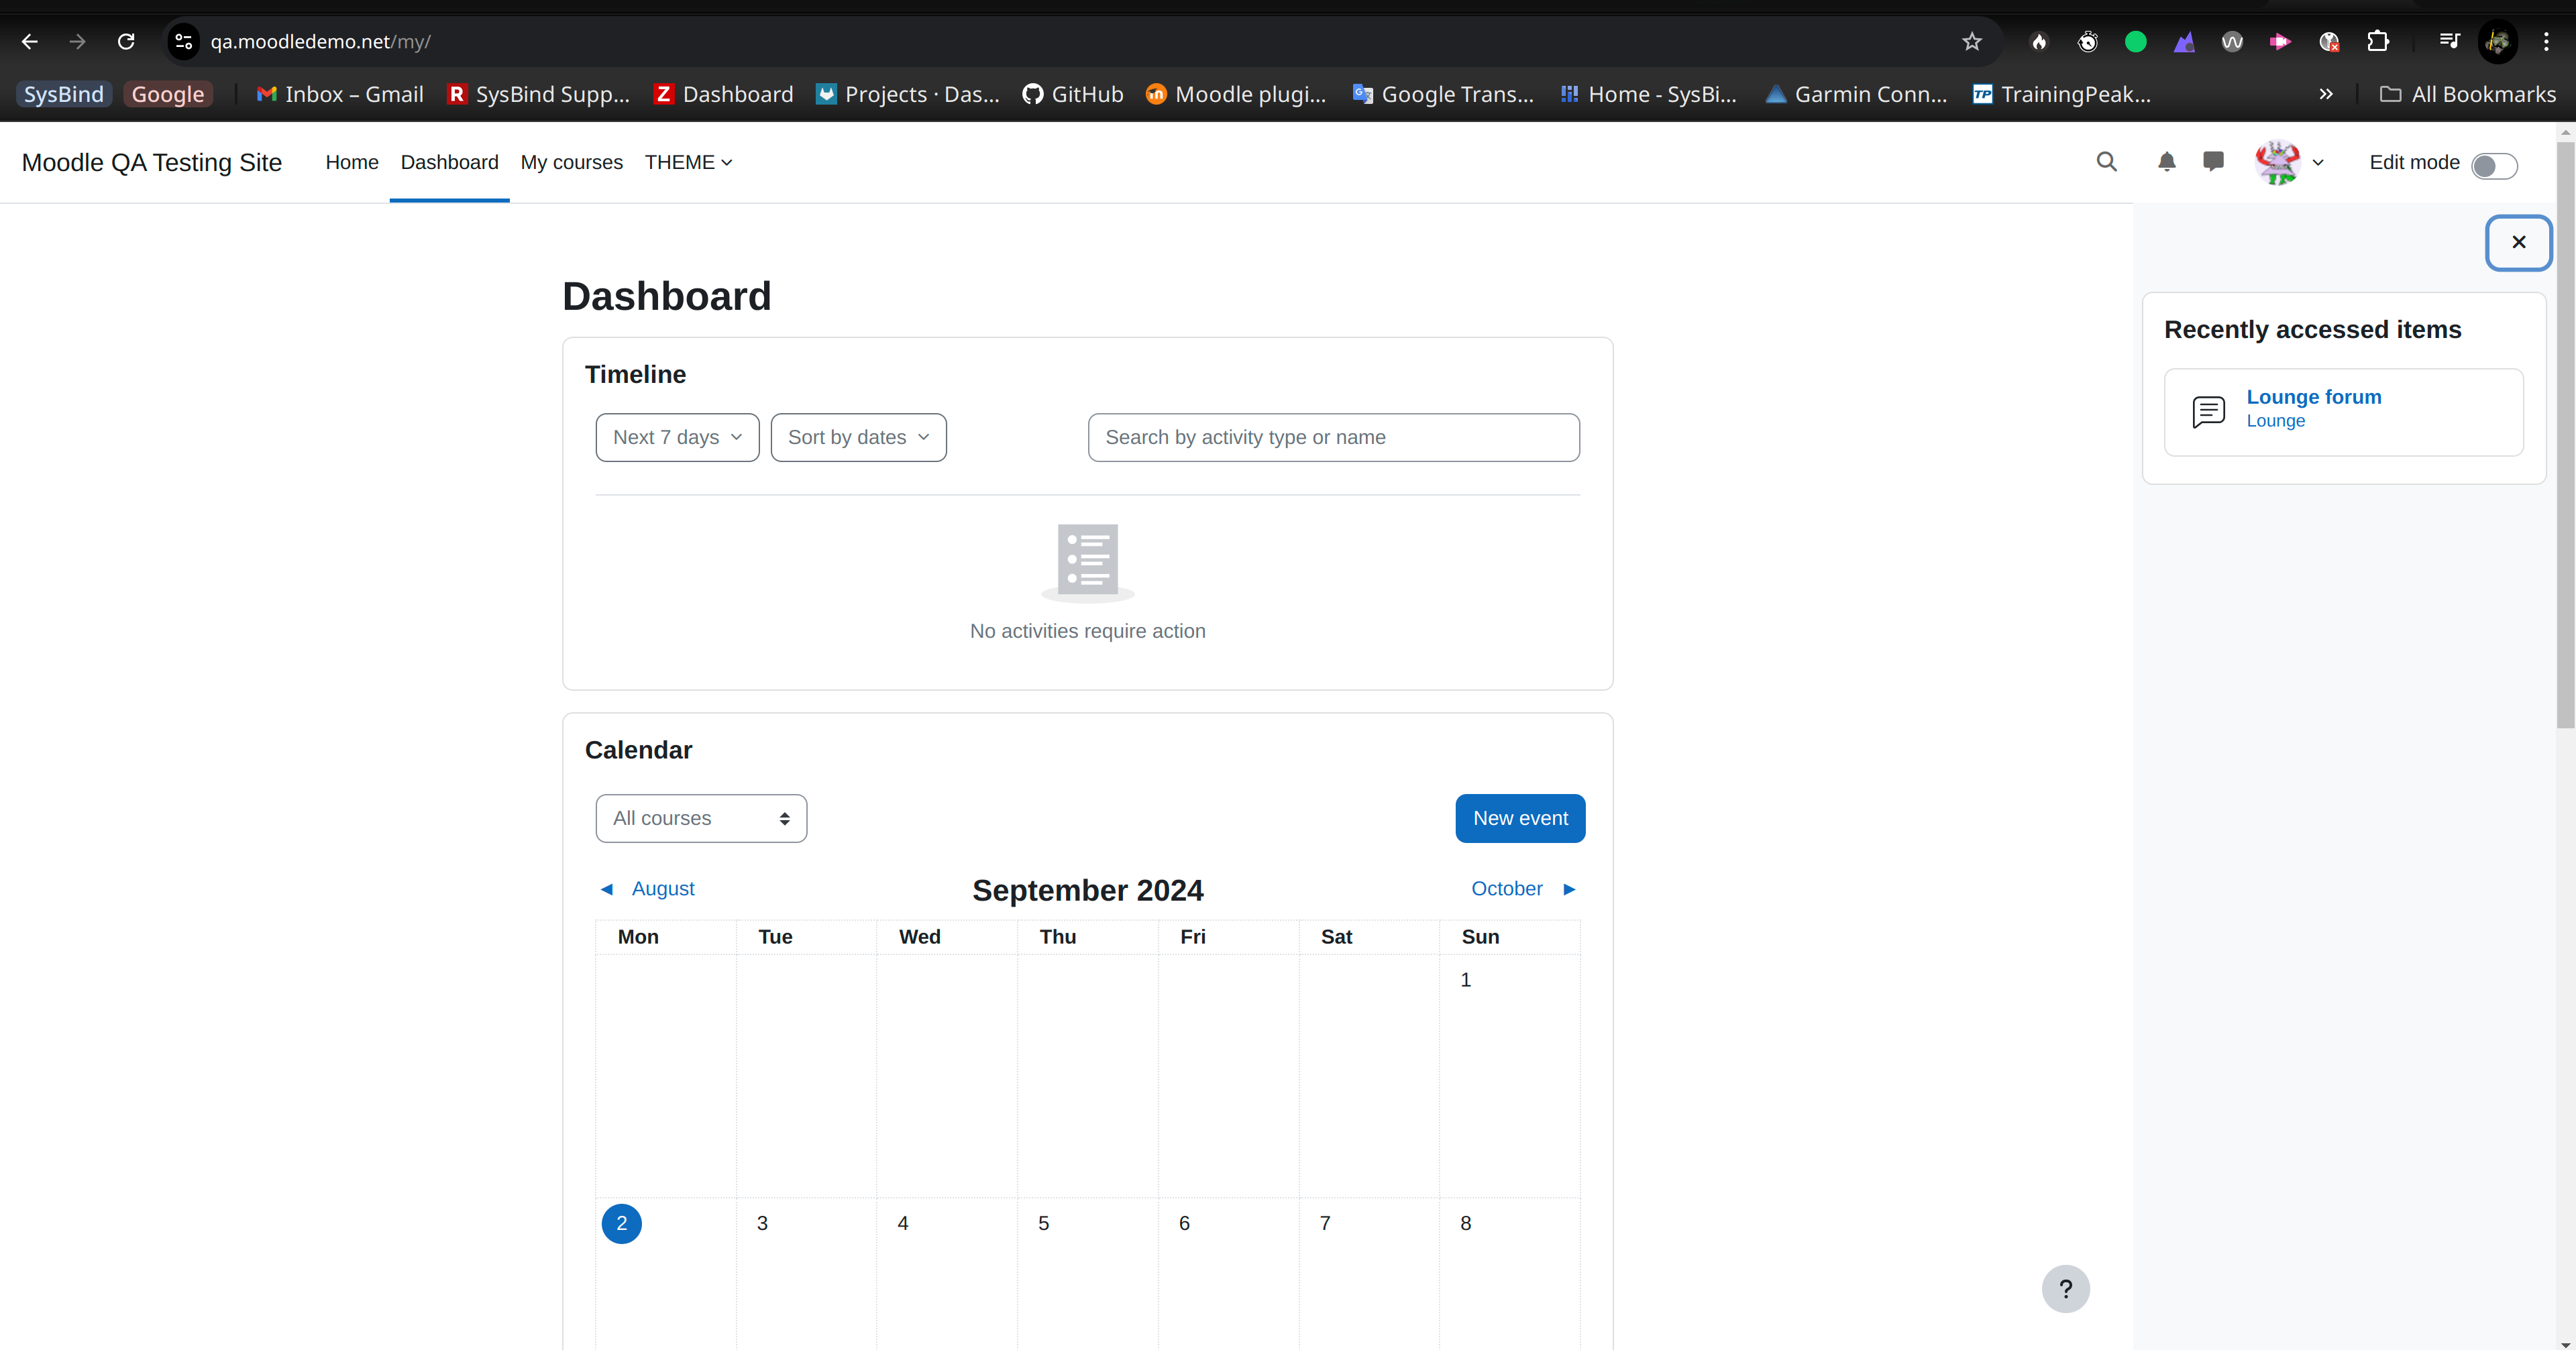2576x1350 pixels.
Task: Open the SysBind Support bookmark
Action: coord(538,94)
